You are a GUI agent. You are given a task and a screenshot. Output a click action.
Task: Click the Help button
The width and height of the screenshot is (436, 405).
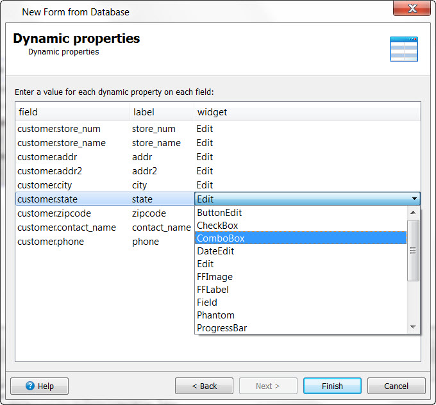coord(39,386)
